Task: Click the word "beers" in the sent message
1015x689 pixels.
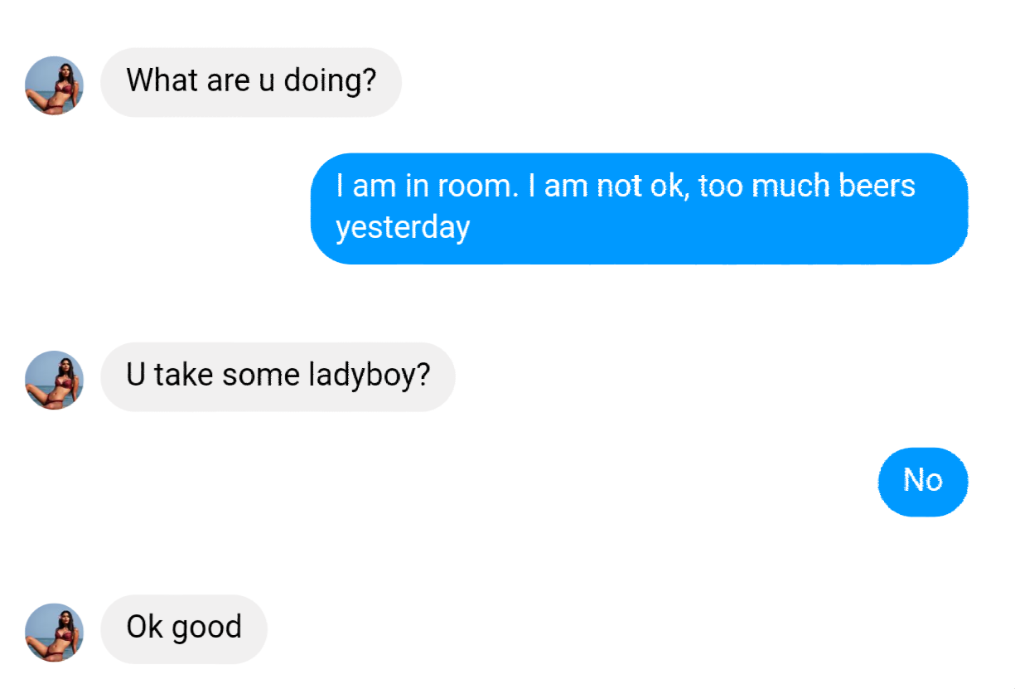Action: point(877,186)
